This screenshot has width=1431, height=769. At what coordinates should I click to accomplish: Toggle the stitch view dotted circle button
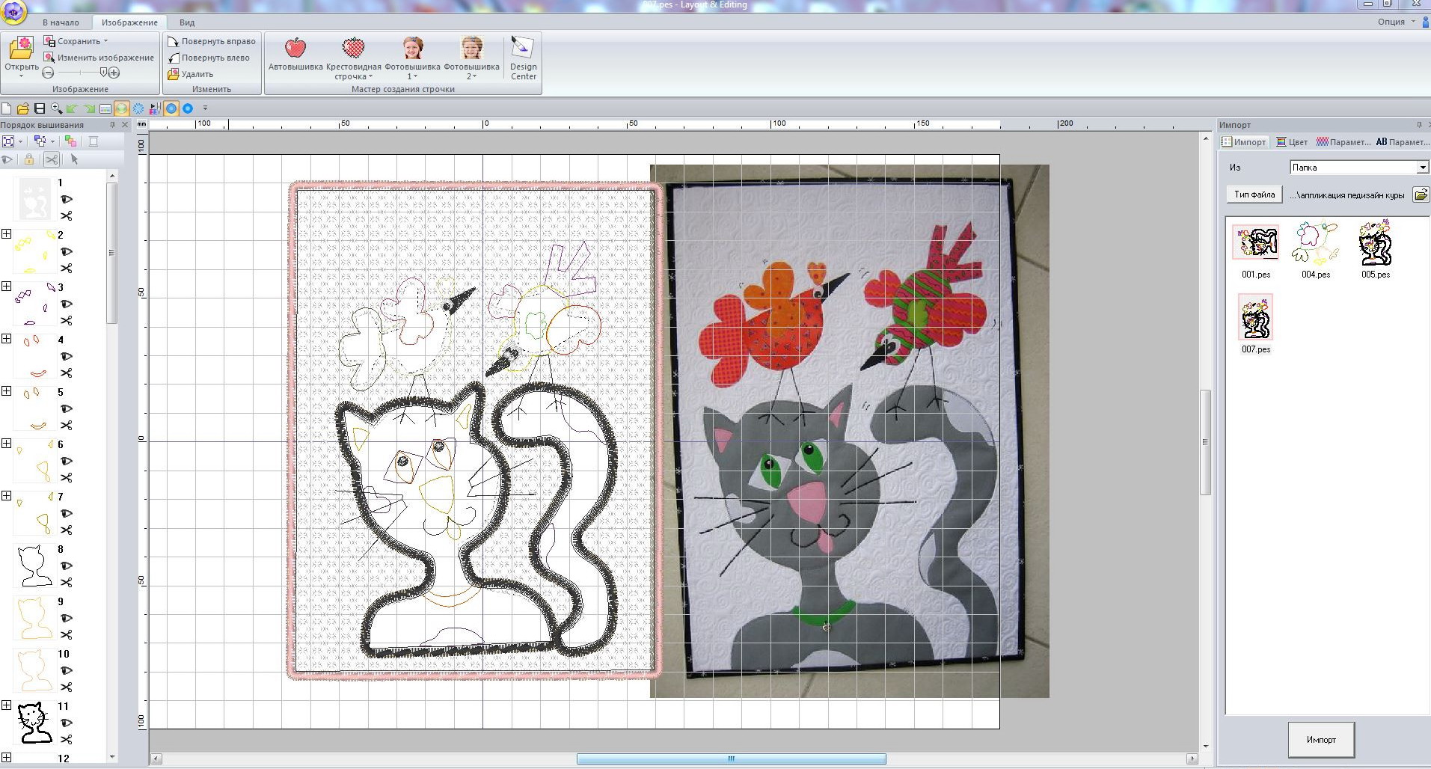(138, 108)
